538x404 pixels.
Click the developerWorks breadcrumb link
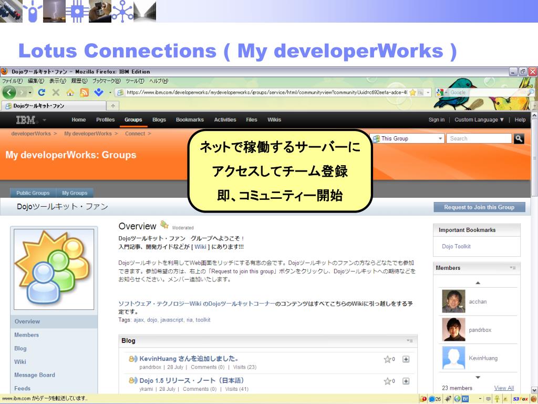point(31,134)
